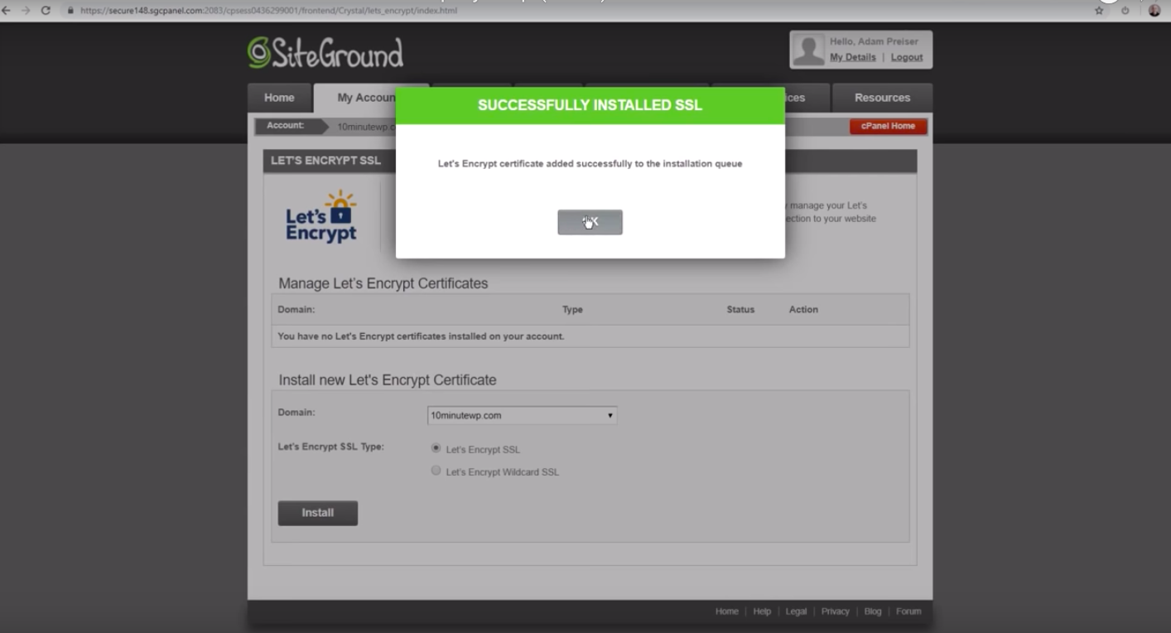
Task: Click the browser forward arrow
Action: pos(25,11)
